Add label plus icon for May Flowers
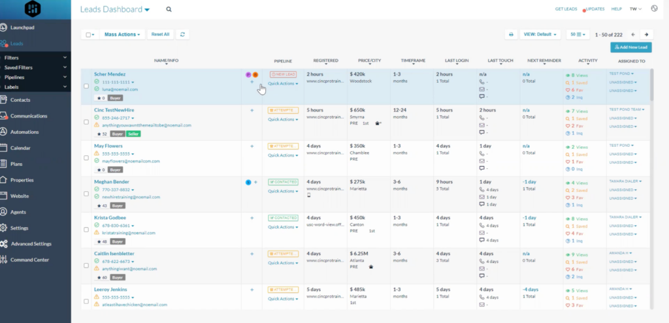 (x=252, y=146)
